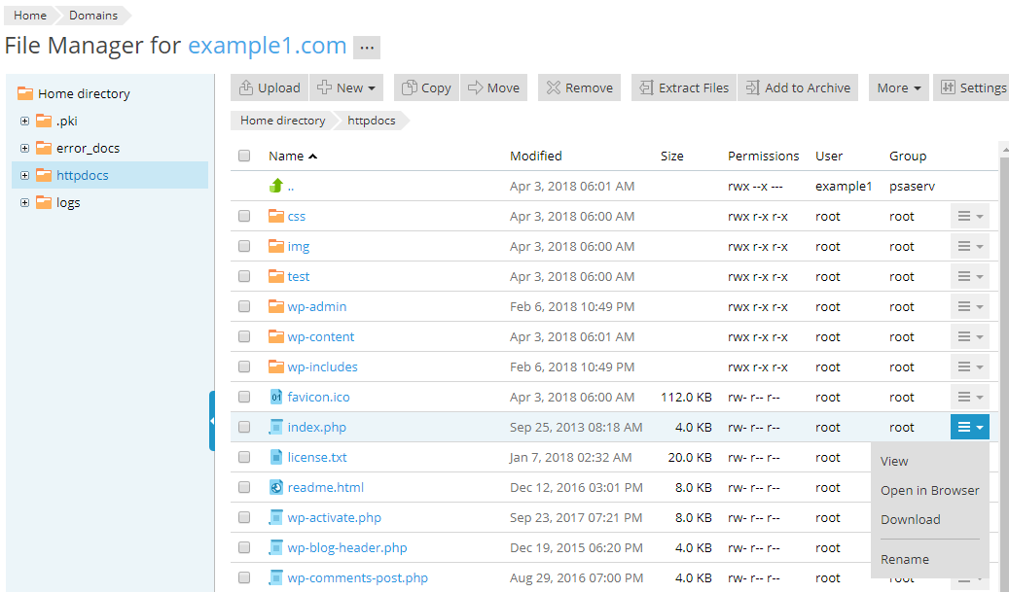This screenshot has height=593, width=1009.
Task: Tick the checkbox for the css folder
Action: (244, 217)
